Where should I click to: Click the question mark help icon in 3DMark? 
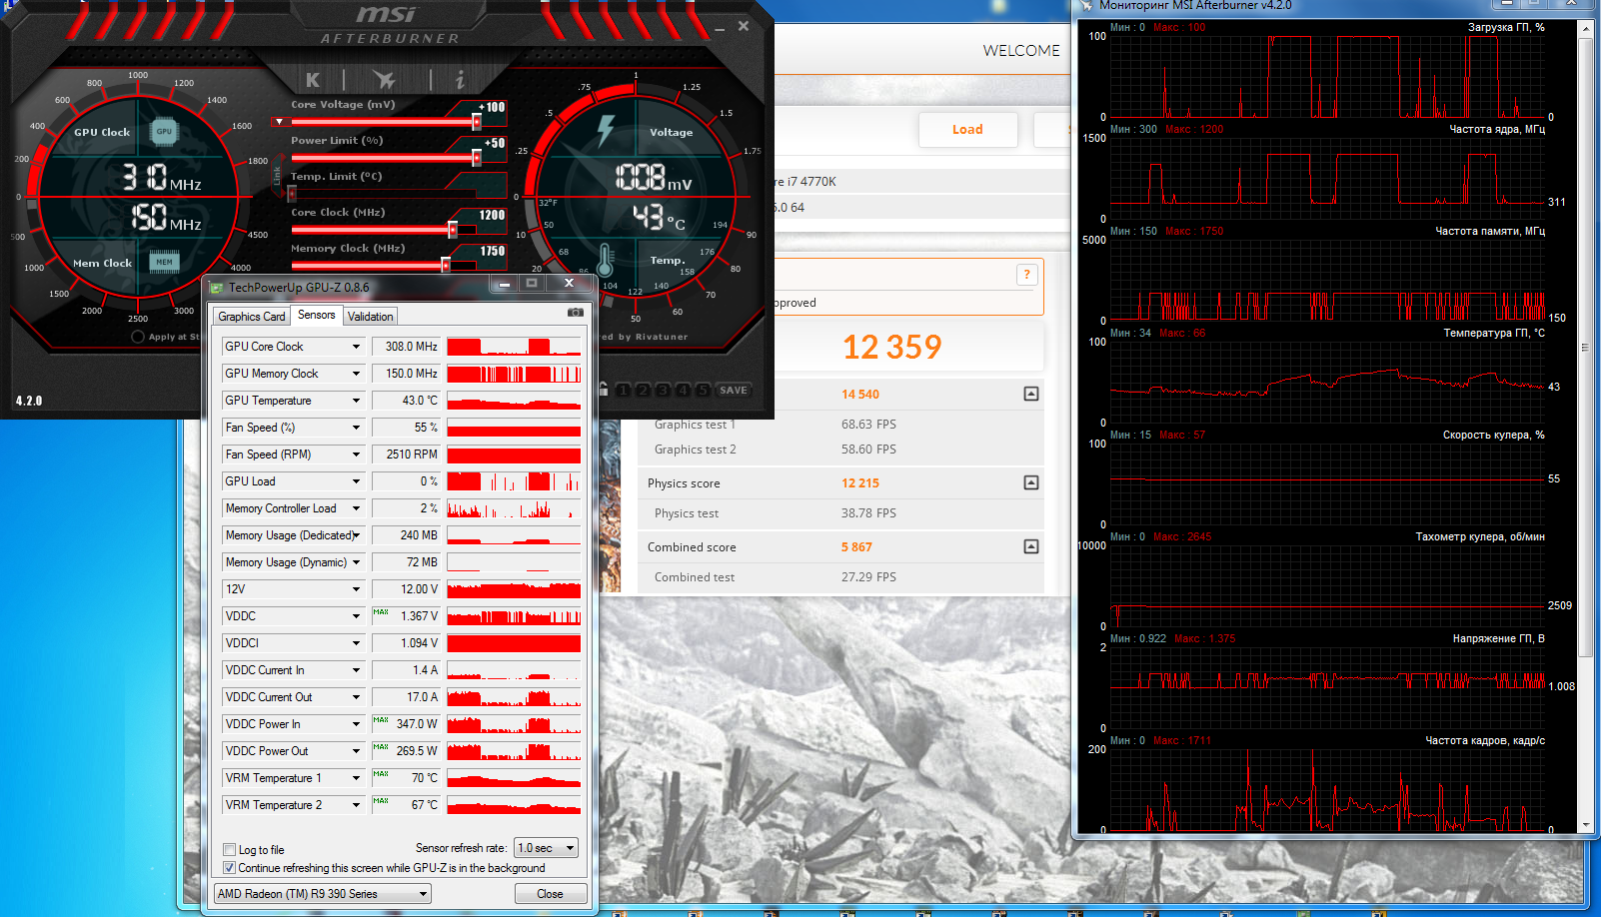point(1026,275)
